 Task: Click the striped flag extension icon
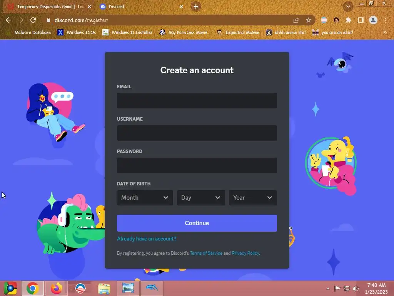tap(324, 20)
